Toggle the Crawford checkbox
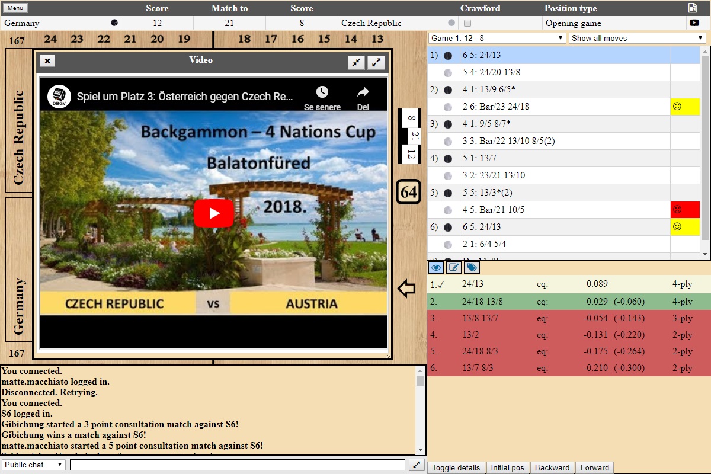The width and height of the screenshot is (711, 474). tap(467, 24)
